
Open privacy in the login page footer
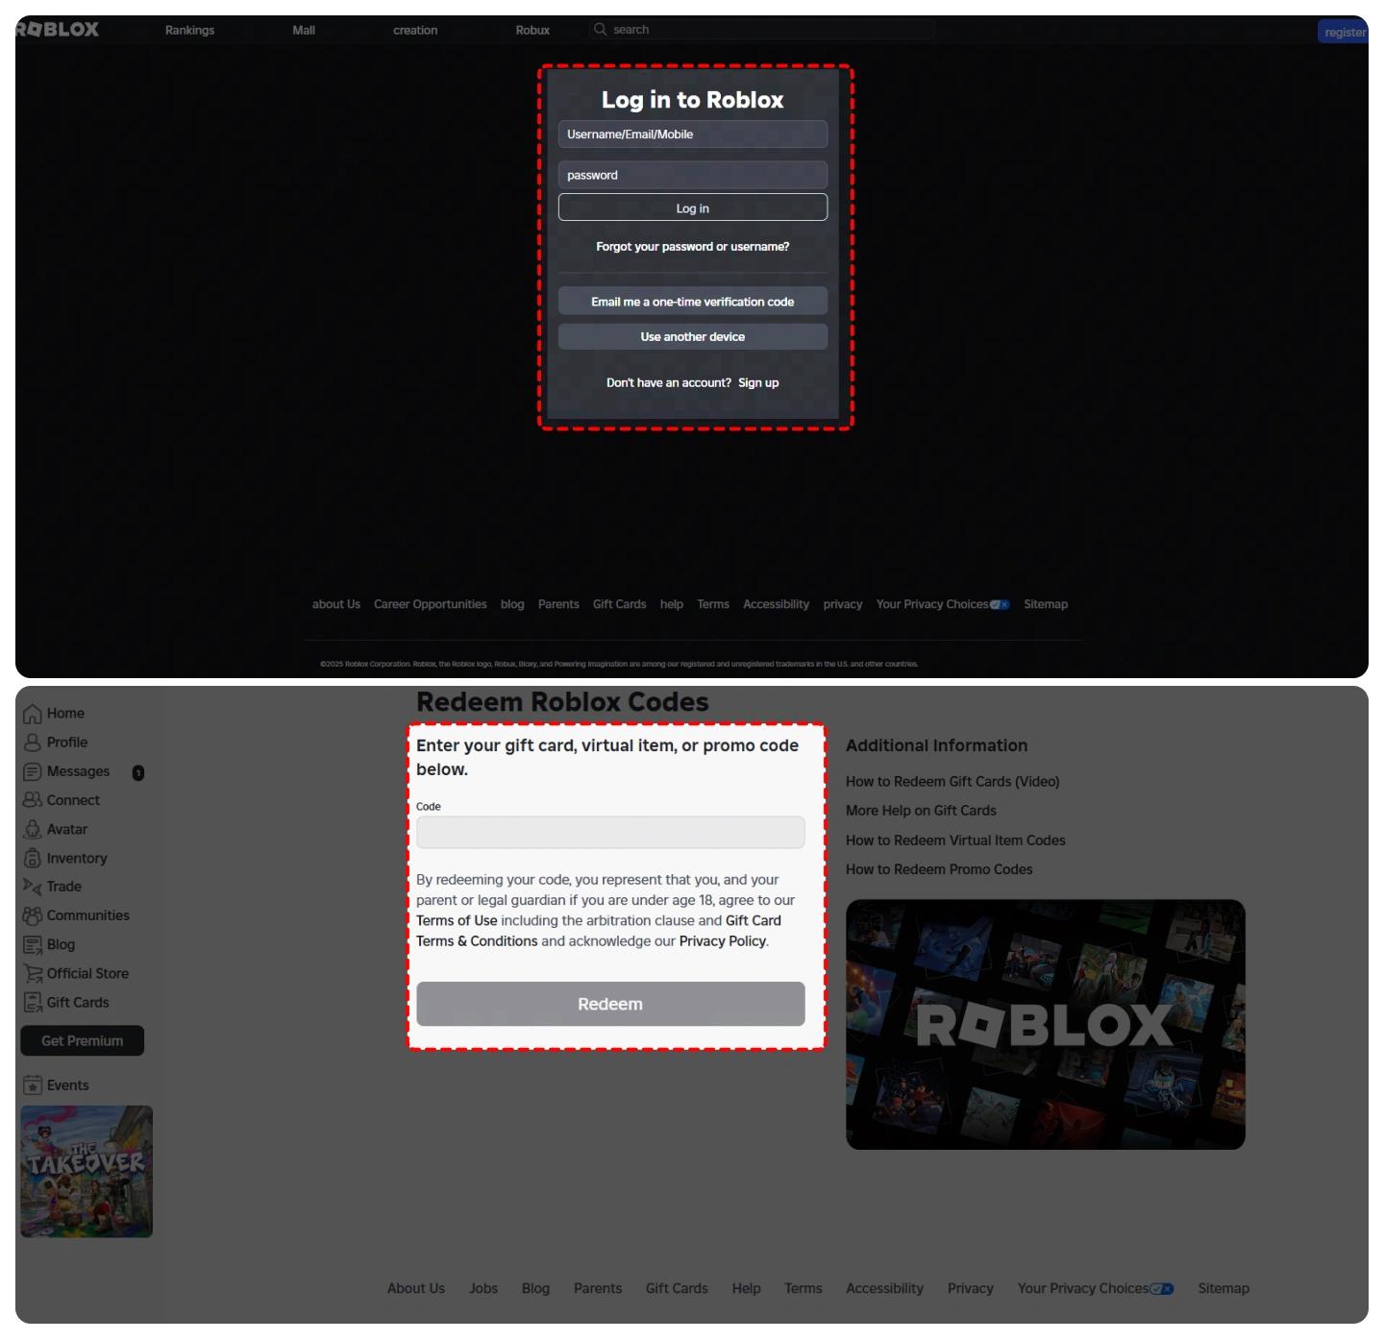tap(843, 604)
